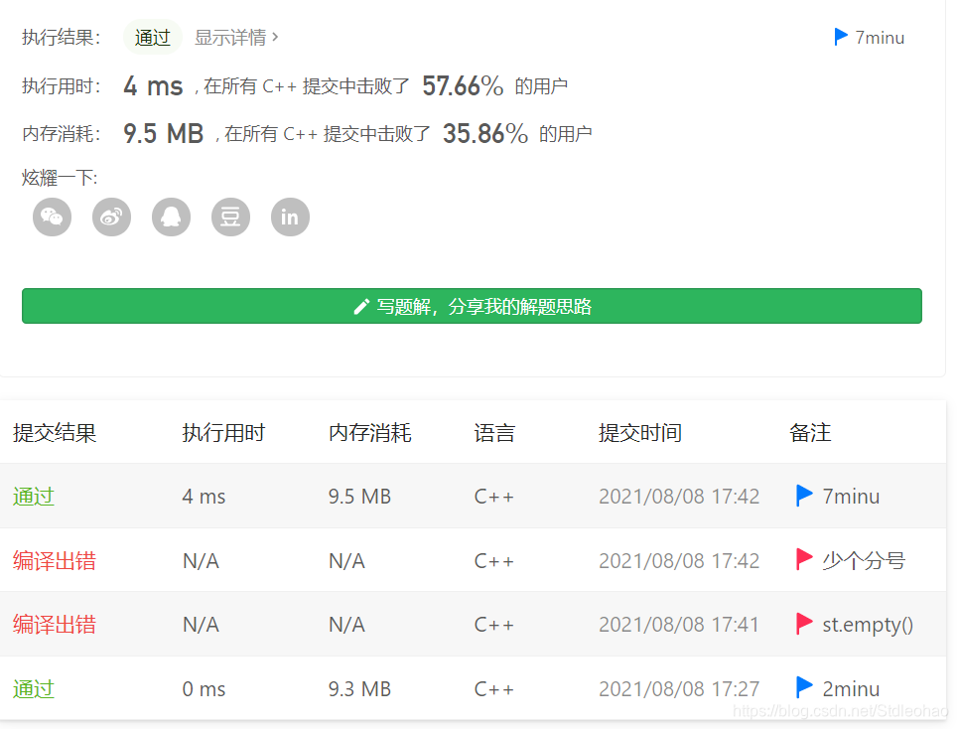Click the 语言 column header
Screen dimensions: 958x729
tap(494, 433)
